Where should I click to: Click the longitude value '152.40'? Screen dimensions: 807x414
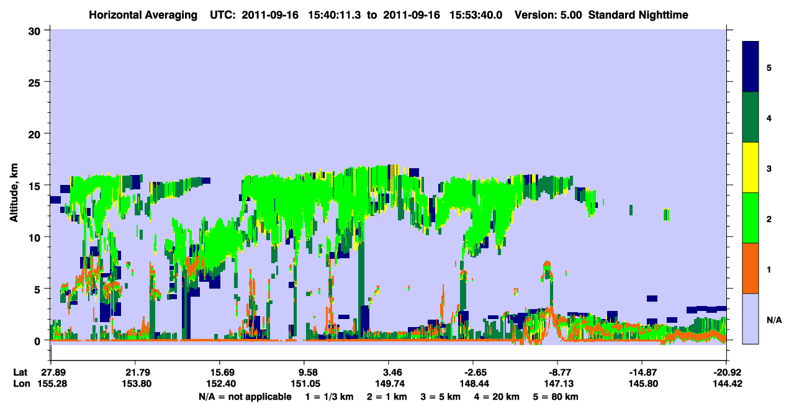220,384
